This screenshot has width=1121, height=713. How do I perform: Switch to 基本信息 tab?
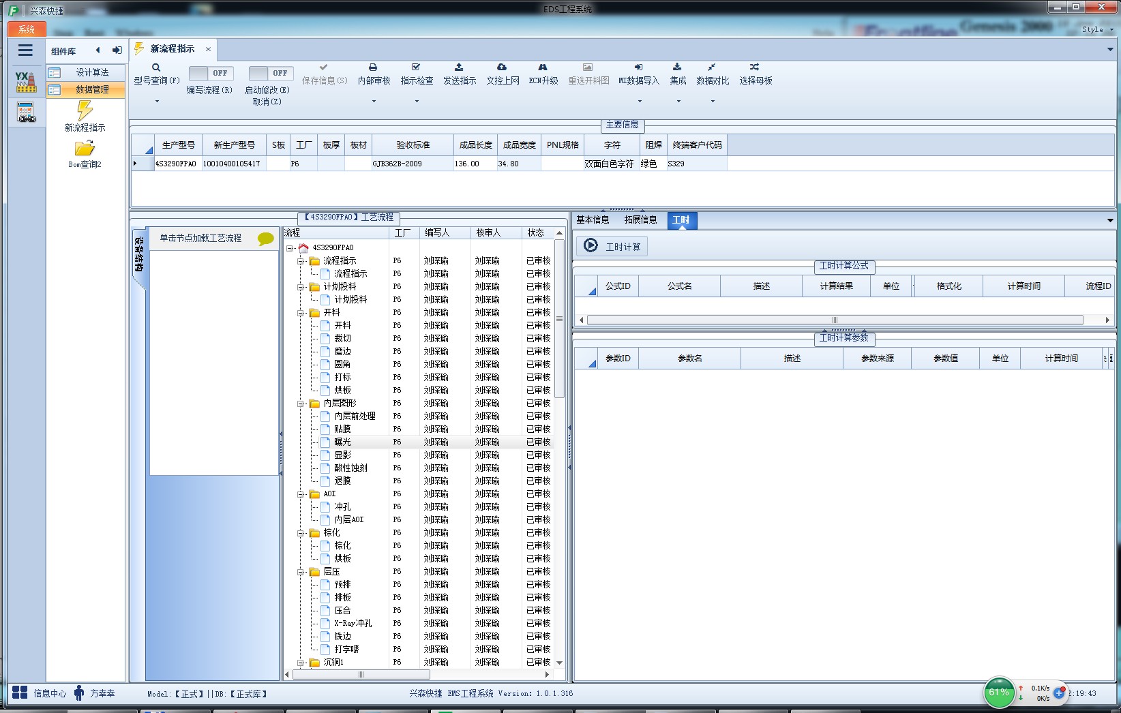(x=593, y=219)
